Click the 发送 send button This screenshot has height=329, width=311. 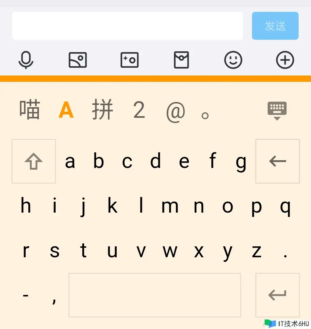tap(275, 26)
